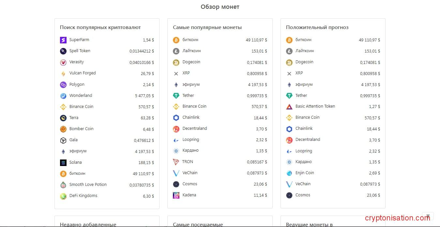This screenshot has height=227, width=440.
Task: Select Cosmos in the popular coins list
Action: (x=190, y=184)
